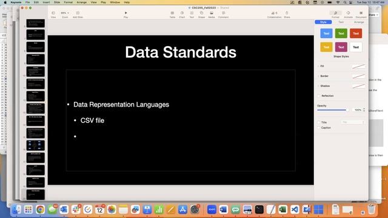This screenshot has height=218, width=388.
Task: Apply the purple shape style
Action: tap(341, 47)
